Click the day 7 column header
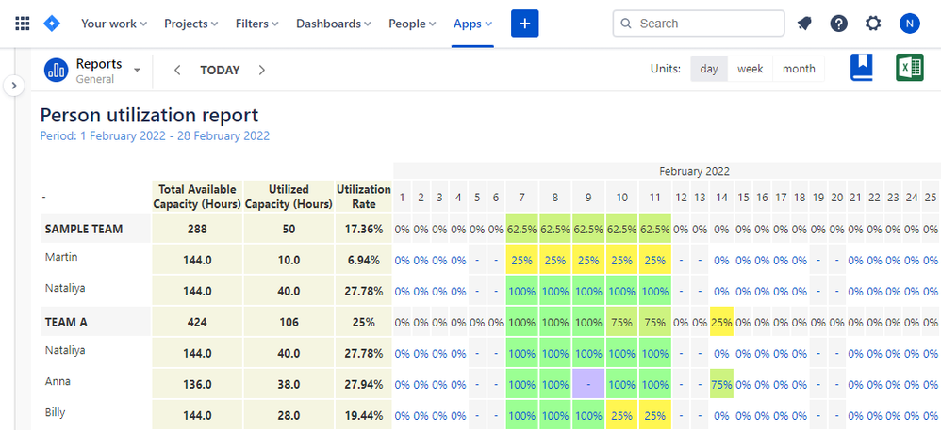The image size is (941, 430). pos(522,197)
